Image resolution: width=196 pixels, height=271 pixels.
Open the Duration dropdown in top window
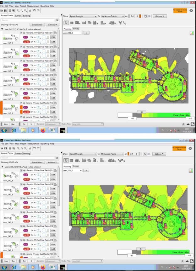coord(53,124)
